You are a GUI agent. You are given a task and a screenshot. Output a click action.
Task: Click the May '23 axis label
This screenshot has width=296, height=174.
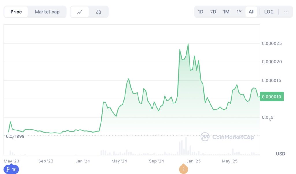(x=11, y=161)
